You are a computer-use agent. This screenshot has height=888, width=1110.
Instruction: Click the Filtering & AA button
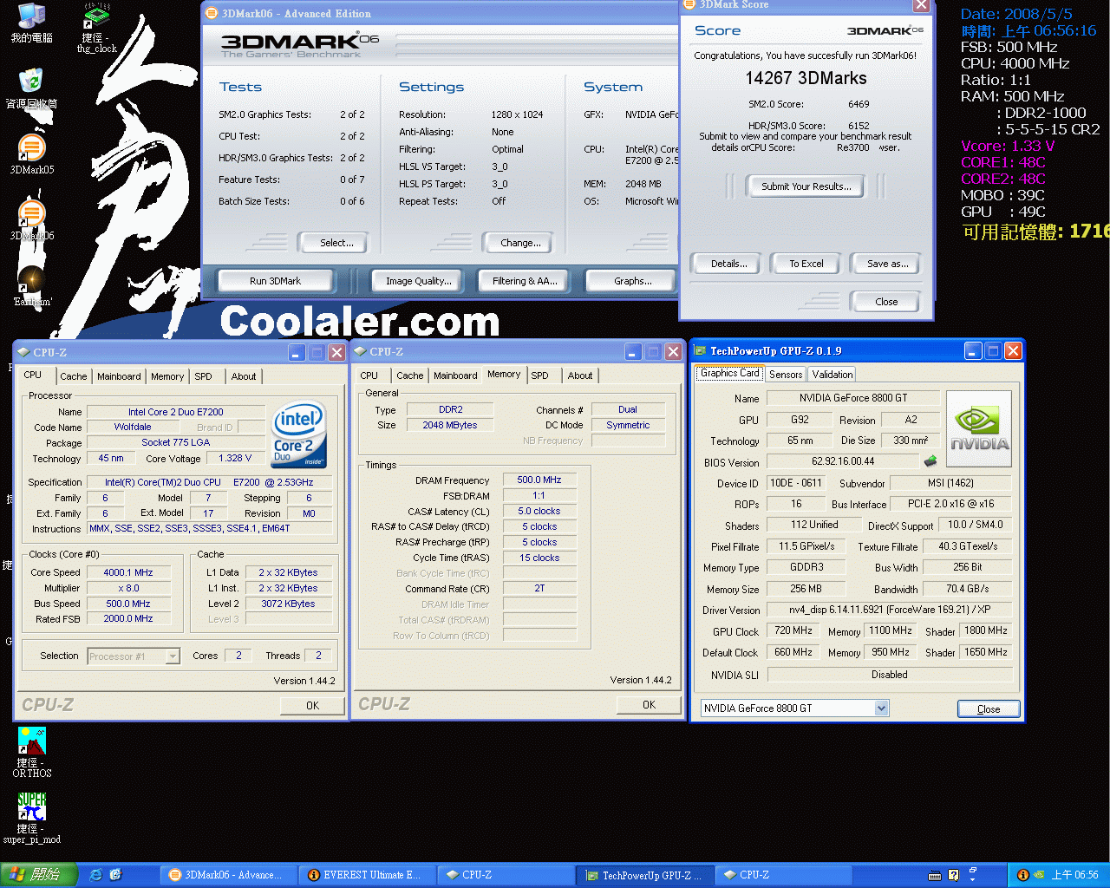point(525,281)
